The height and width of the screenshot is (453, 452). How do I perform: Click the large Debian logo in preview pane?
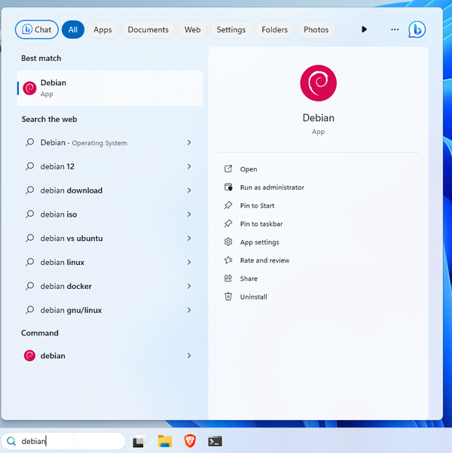click(318, 83)
